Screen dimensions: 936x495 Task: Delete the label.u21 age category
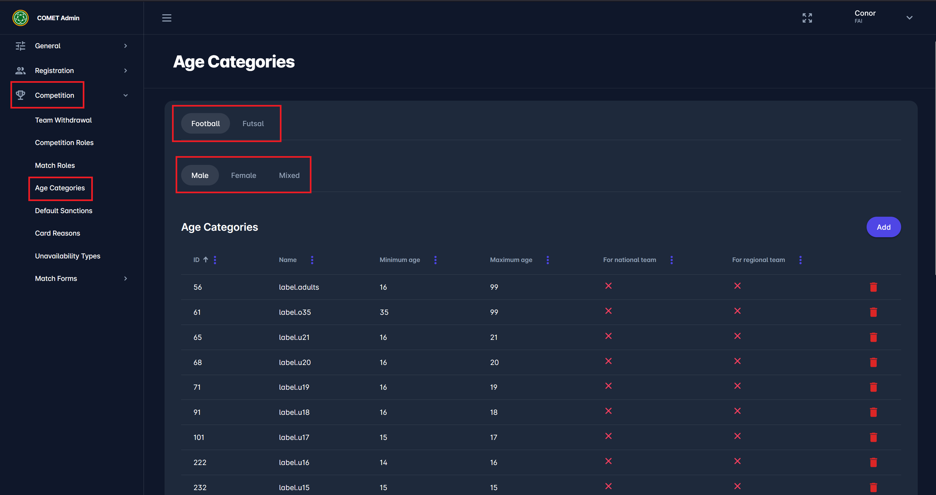pyautogui.click(x=873, y=337)
